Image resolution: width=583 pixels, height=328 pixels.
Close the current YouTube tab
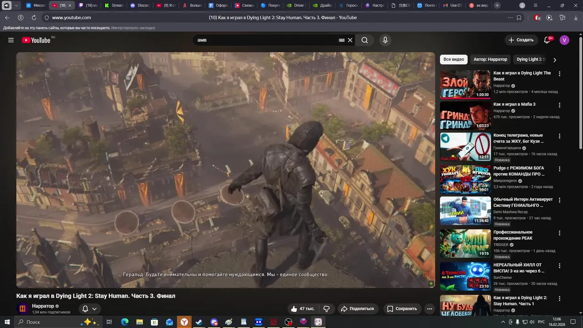(70, 5)
